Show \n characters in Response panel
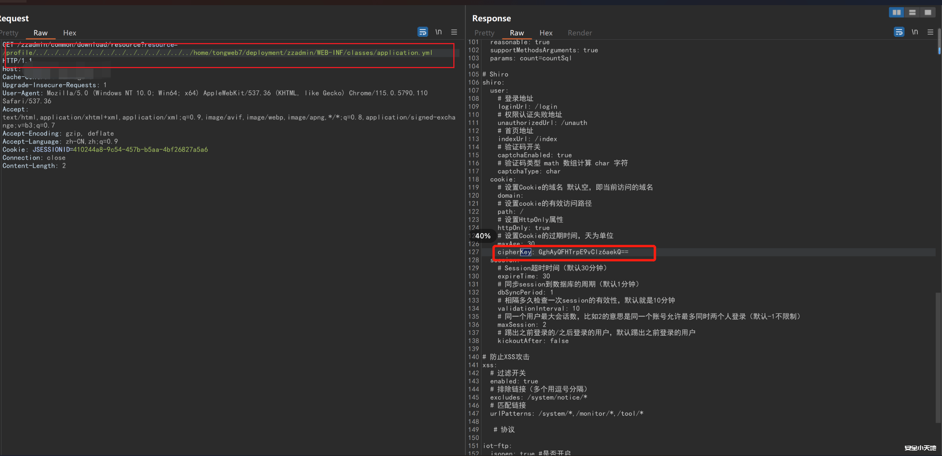The width and height of the screenshot is (942, 456). [915, 32]
